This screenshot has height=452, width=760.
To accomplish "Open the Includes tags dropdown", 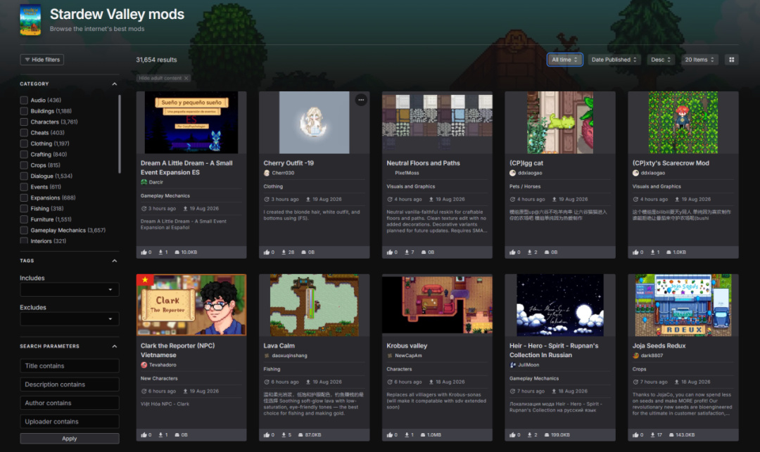I will pos(69,290).
